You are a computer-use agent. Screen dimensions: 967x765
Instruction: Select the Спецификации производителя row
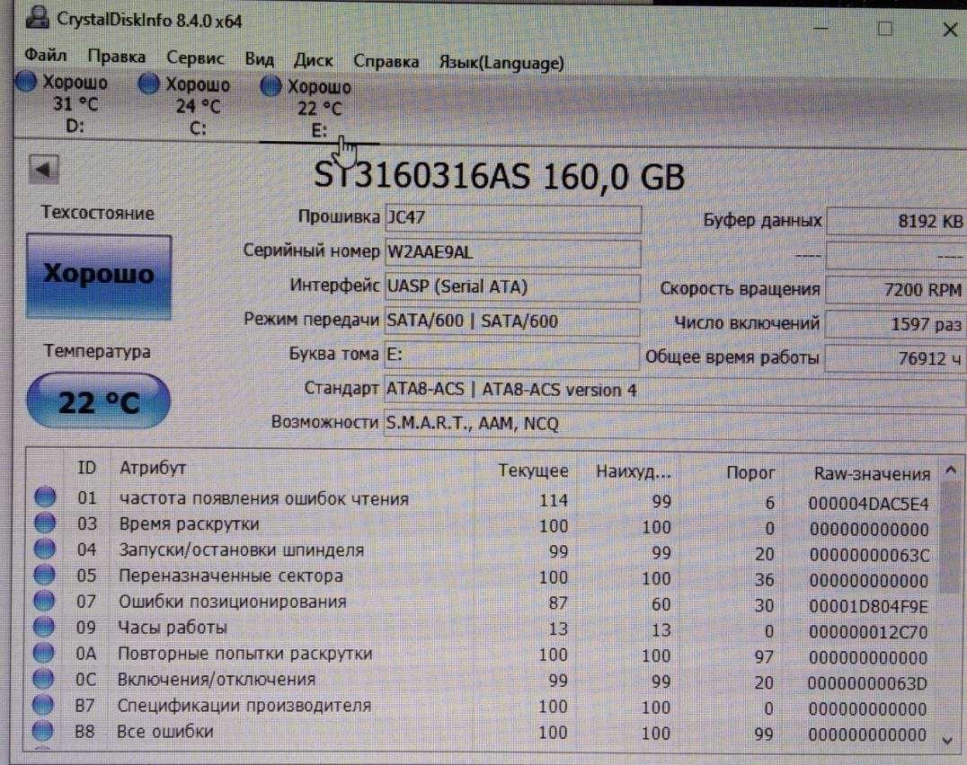coord(483,708)
